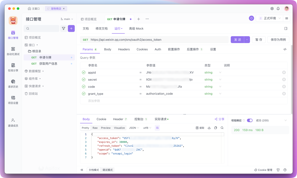The width and height of the screenshot is (297, 178).
Task: Open 请求历史 in the sidebar
Action: click(13, 84)
